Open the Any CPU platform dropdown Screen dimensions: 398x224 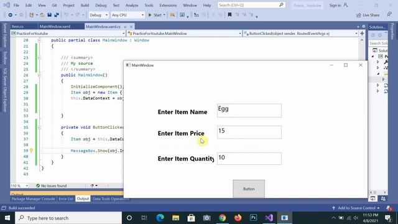pyautogui.click(x=127, y=15)
